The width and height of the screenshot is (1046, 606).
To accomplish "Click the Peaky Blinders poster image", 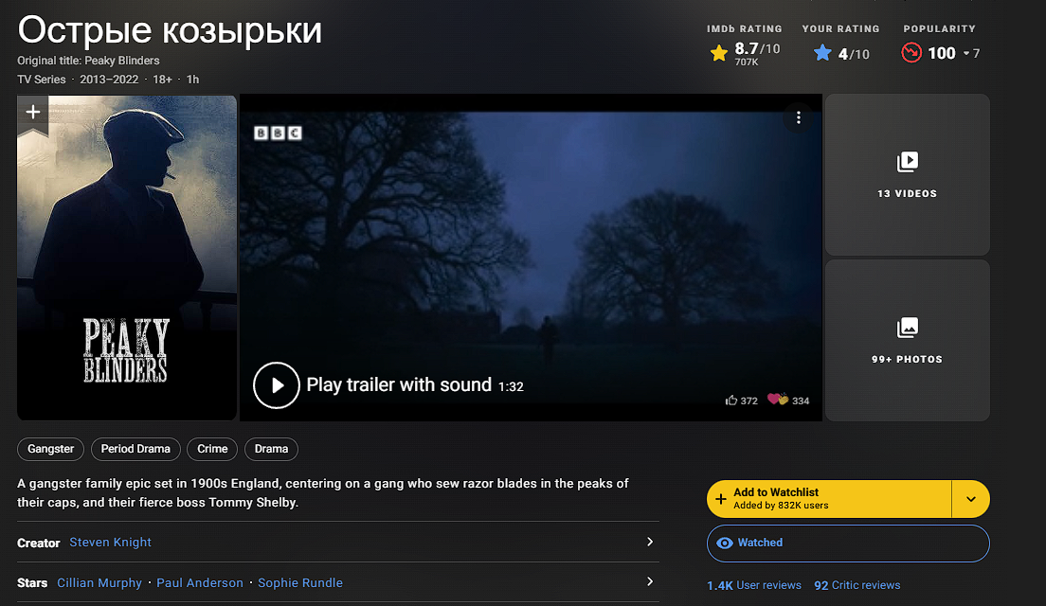I will click(127, 258).
